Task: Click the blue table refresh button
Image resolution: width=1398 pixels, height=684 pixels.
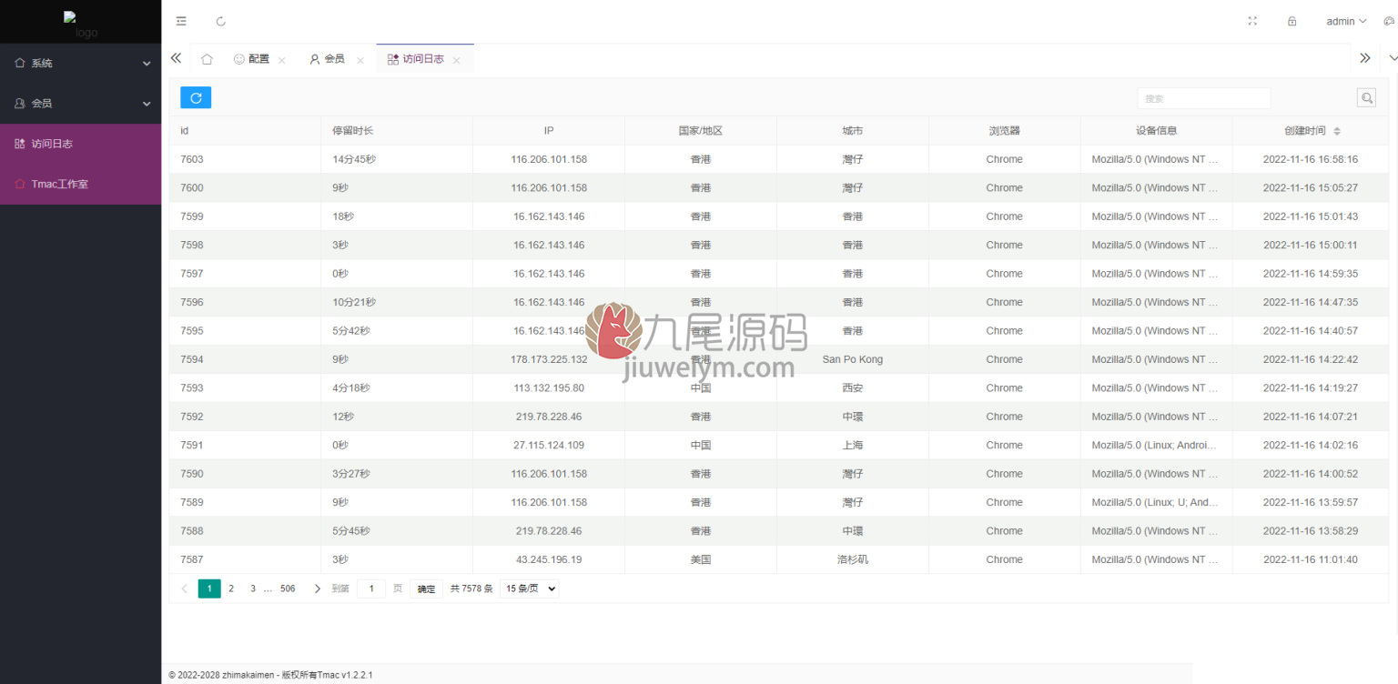Action: [196, 97]
